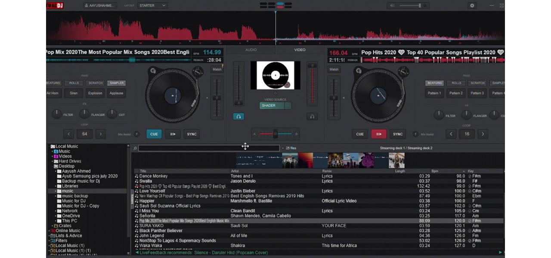Click the user account AAYUSHAHME icon
The width and height of the screenshot is (551, 258).
click(x=87, y=6)
